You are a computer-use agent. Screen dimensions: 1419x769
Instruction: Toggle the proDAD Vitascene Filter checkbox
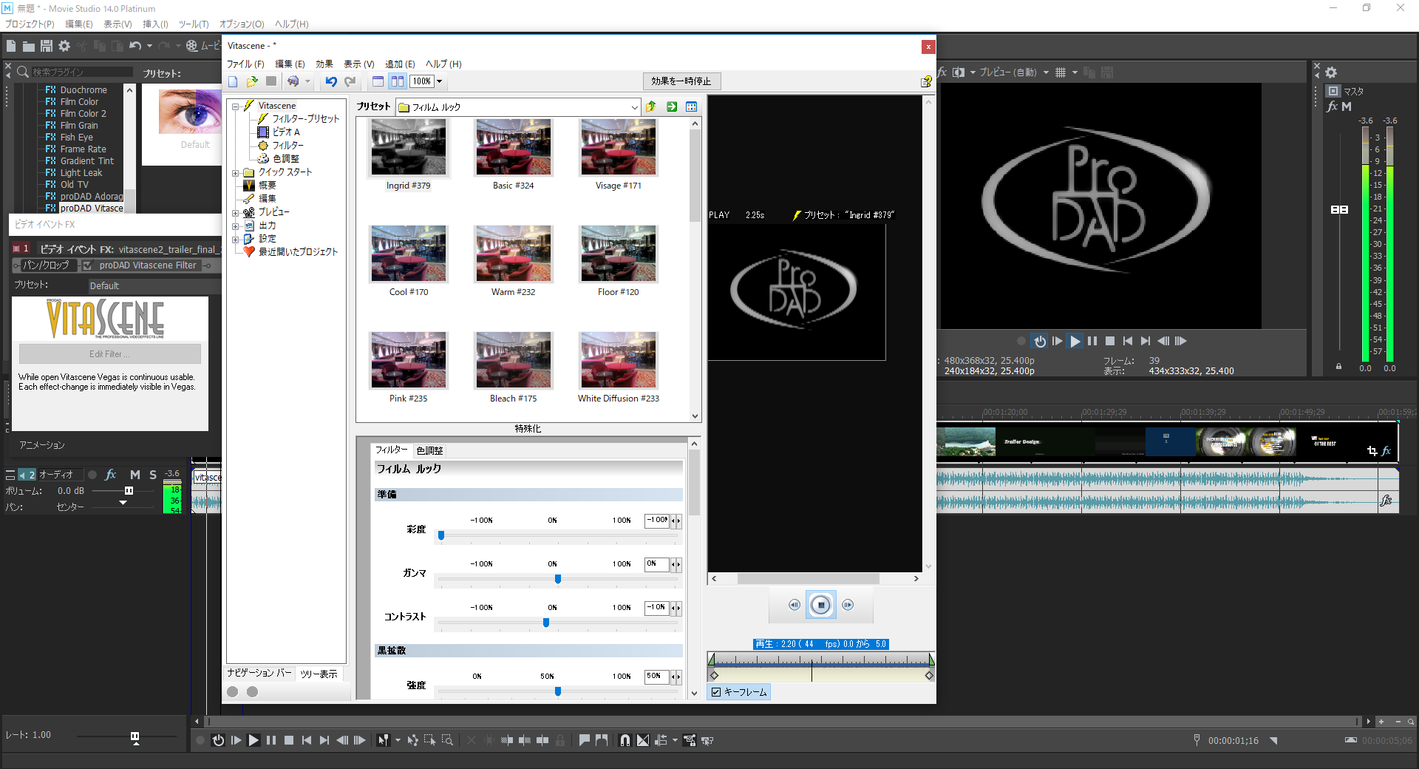[87, 265]
